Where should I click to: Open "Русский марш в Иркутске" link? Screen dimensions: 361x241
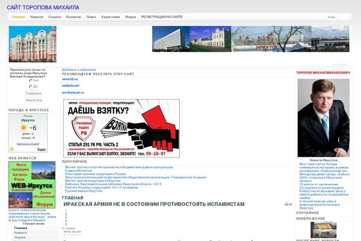(x=84, y=191)
